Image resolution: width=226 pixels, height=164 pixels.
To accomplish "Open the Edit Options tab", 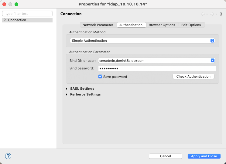I will 191,25.
